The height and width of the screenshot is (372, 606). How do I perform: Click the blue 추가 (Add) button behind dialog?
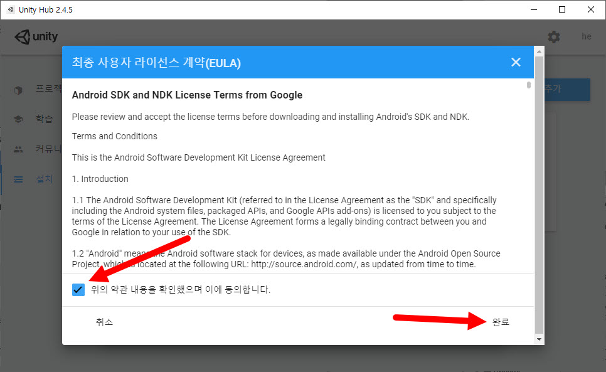coord(567,90)
